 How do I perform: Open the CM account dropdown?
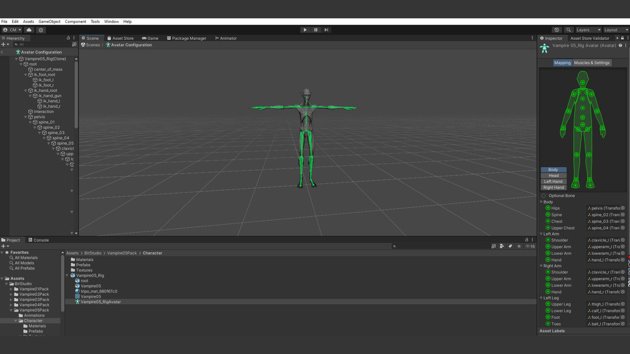point(12,30)
